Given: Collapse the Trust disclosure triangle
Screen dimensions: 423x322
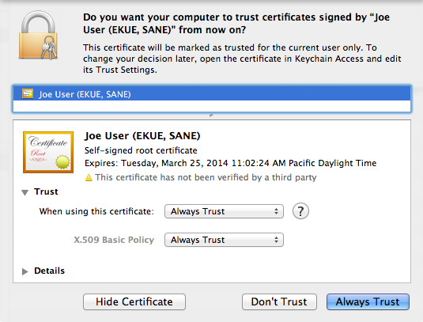Looking at the screenshot, I should tap(25, 192).
